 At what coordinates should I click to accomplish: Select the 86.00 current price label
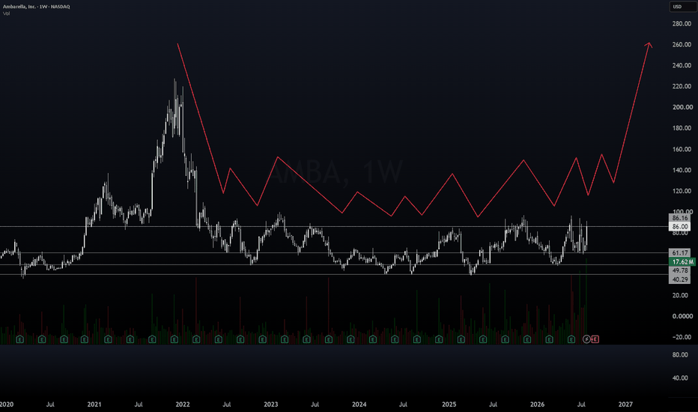[x=680, y=227]
